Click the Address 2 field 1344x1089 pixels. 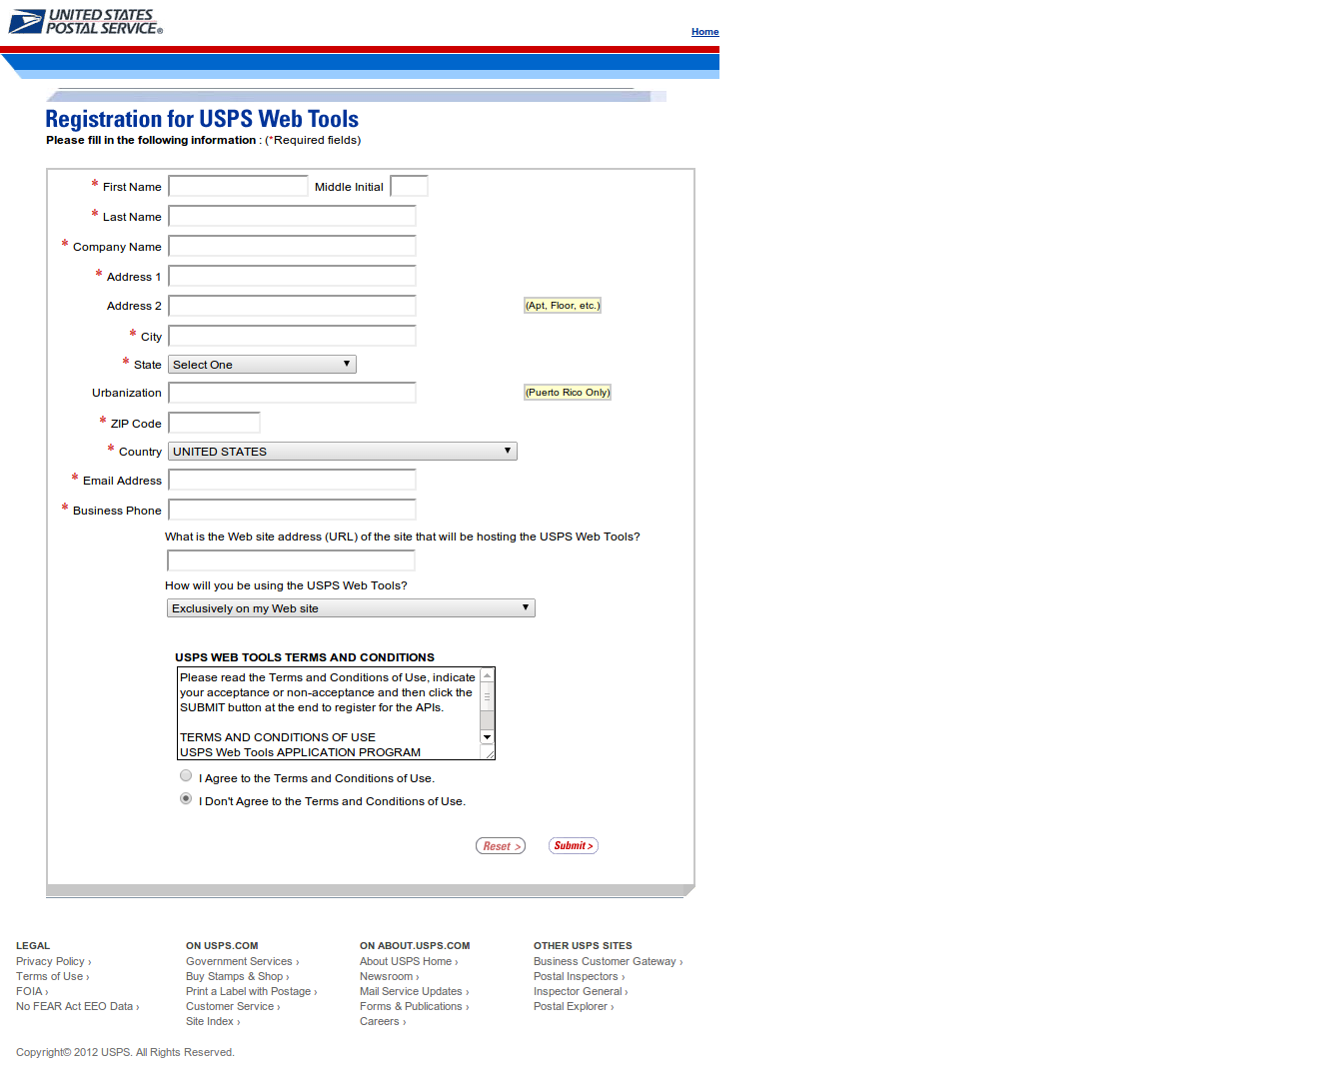(292, 306)
